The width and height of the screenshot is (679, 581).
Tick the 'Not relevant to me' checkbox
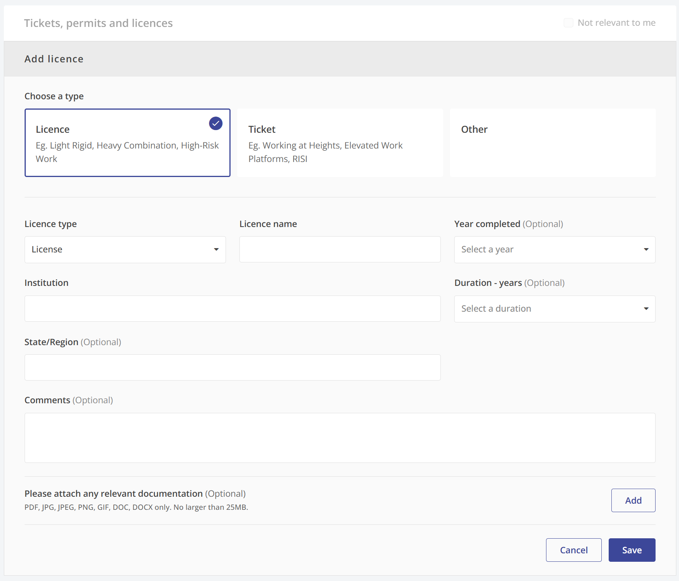(x=568, y=23)
